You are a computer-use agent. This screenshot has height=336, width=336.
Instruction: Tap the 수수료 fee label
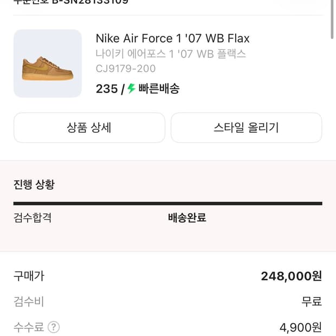[x=29, y=327]
